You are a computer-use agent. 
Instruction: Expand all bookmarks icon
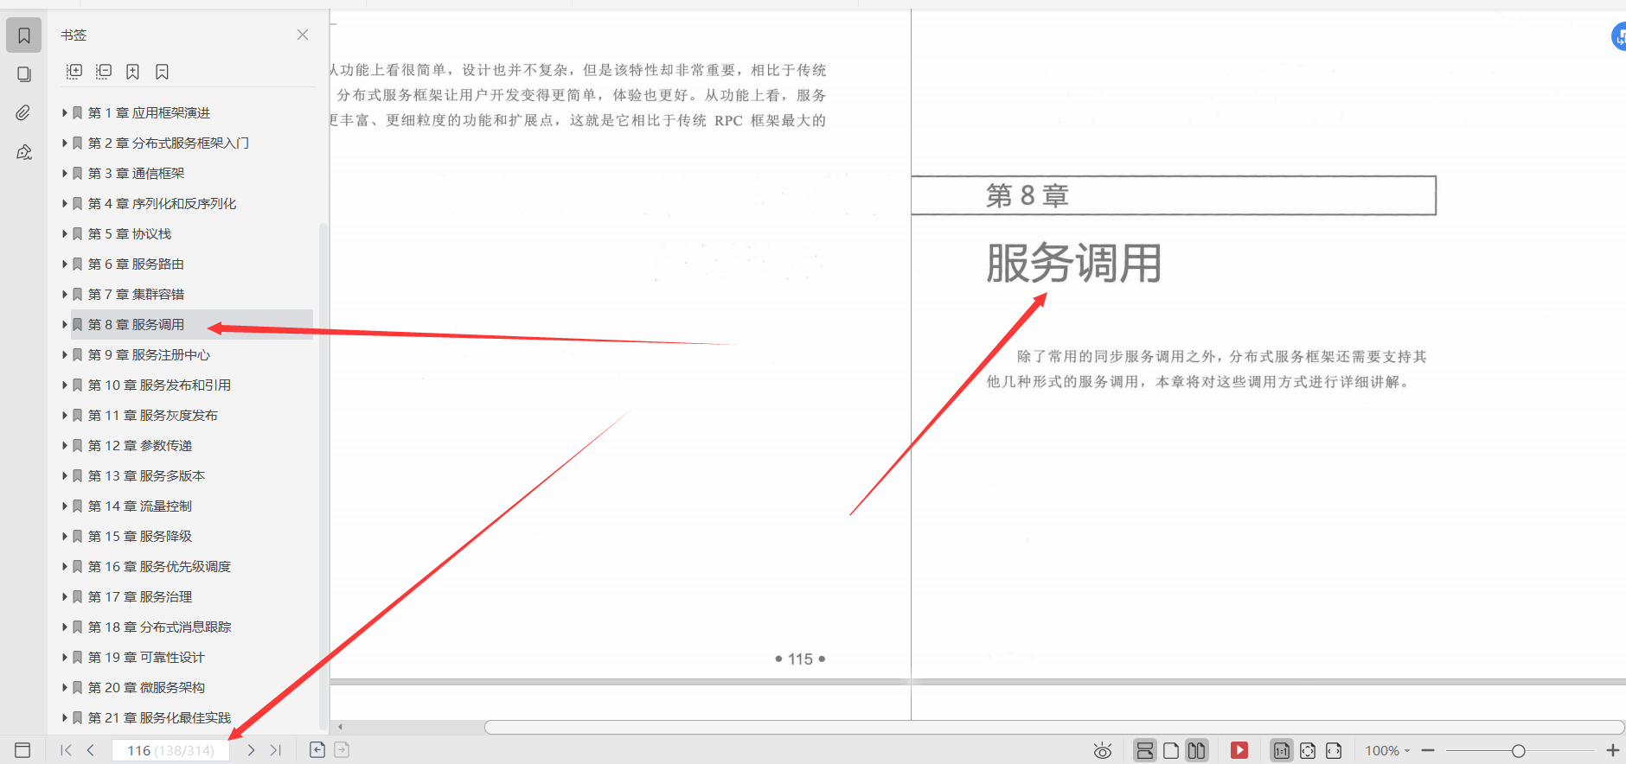(x=74, y=72)
